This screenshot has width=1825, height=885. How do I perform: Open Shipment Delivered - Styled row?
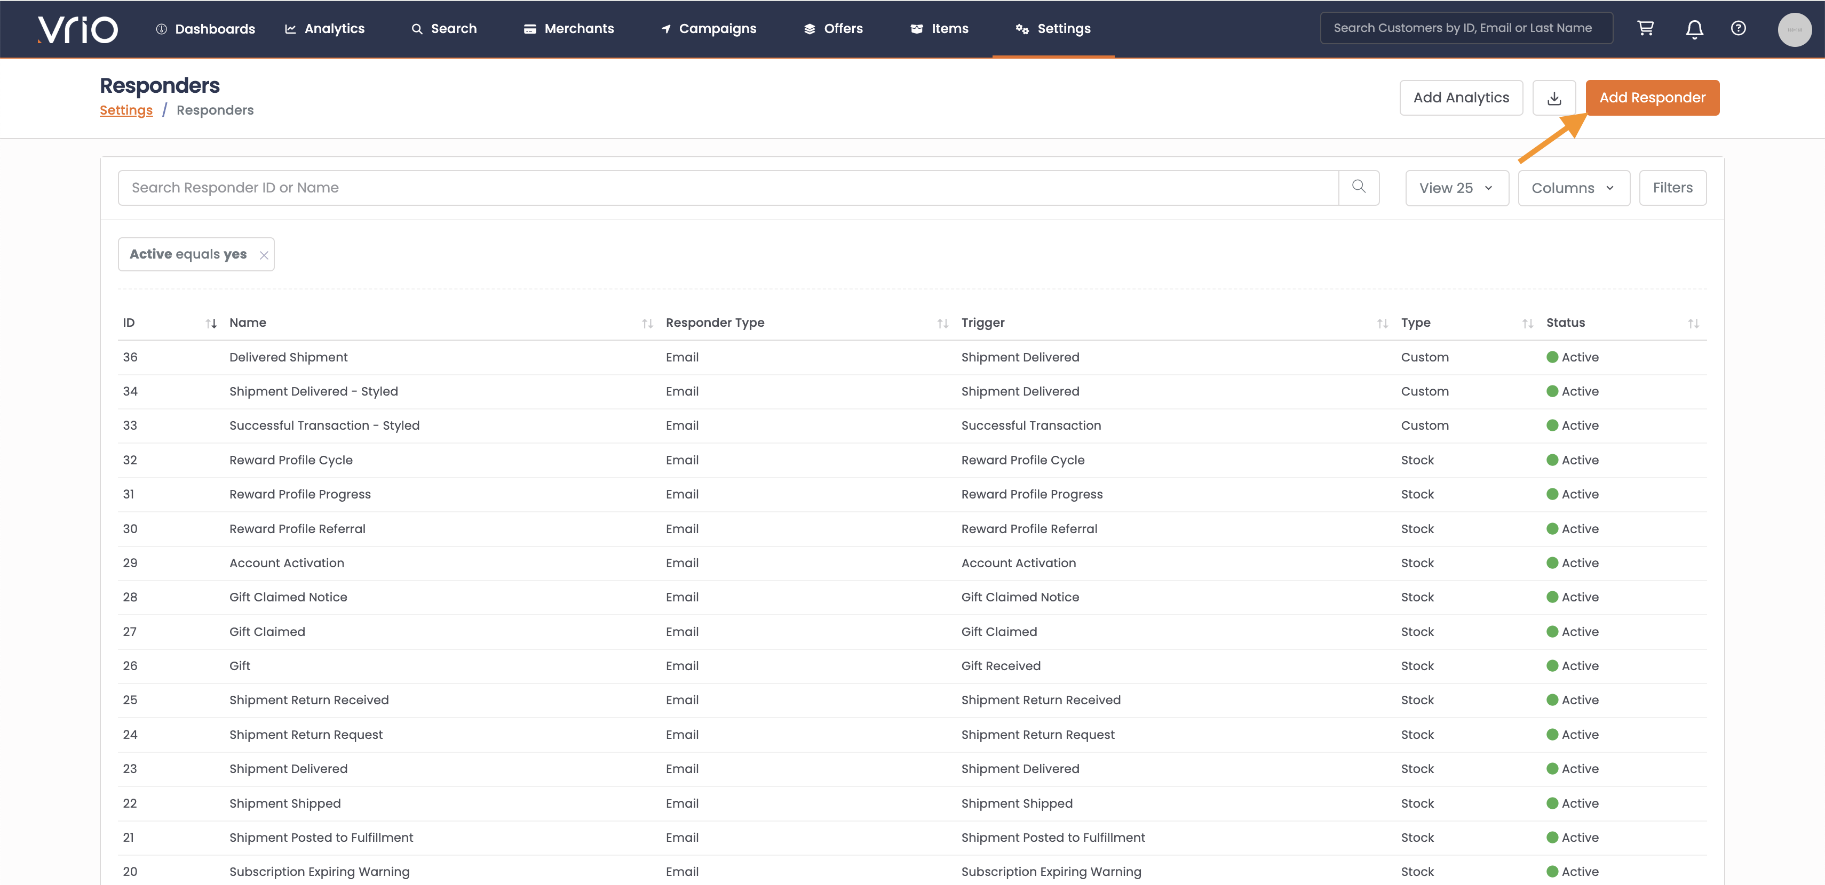(912, 391)
